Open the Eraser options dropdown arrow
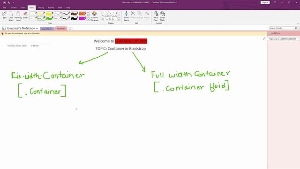This screenshot has height=169, width=300. 25,20
